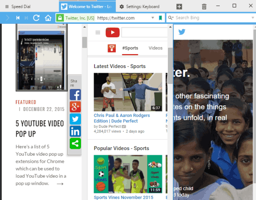Open Chris Paul & Aaron Rodgers Edition link

(121, 118)
